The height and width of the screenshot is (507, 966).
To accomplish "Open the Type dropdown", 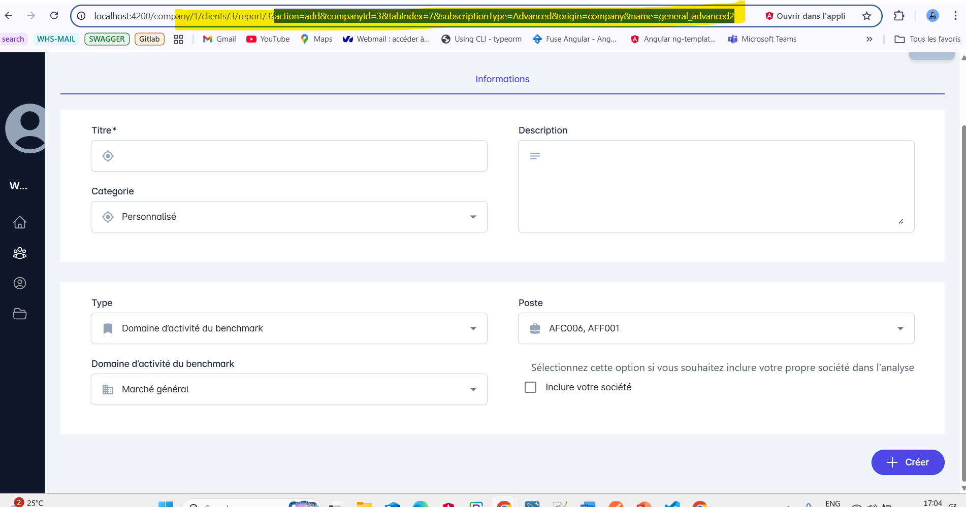I will [289, 328].
